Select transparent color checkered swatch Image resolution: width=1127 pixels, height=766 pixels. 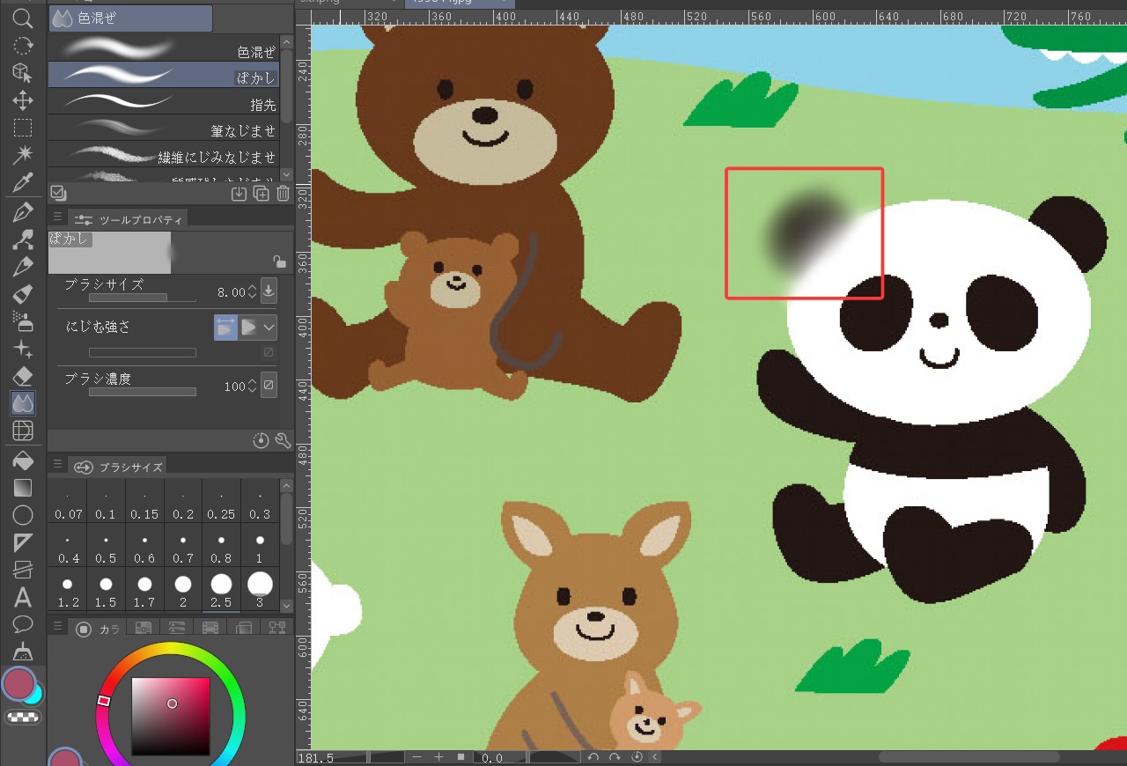[x=23, y=717]
